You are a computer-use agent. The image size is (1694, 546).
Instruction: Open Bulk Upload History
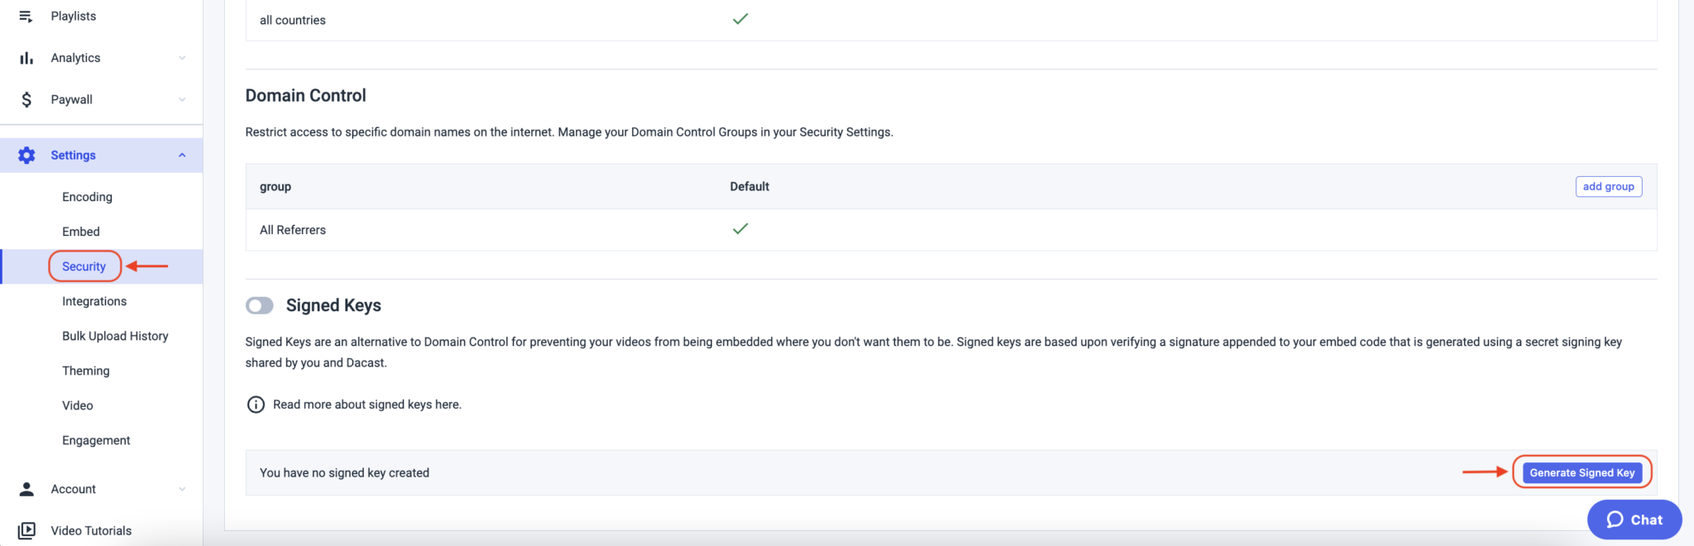115,336
